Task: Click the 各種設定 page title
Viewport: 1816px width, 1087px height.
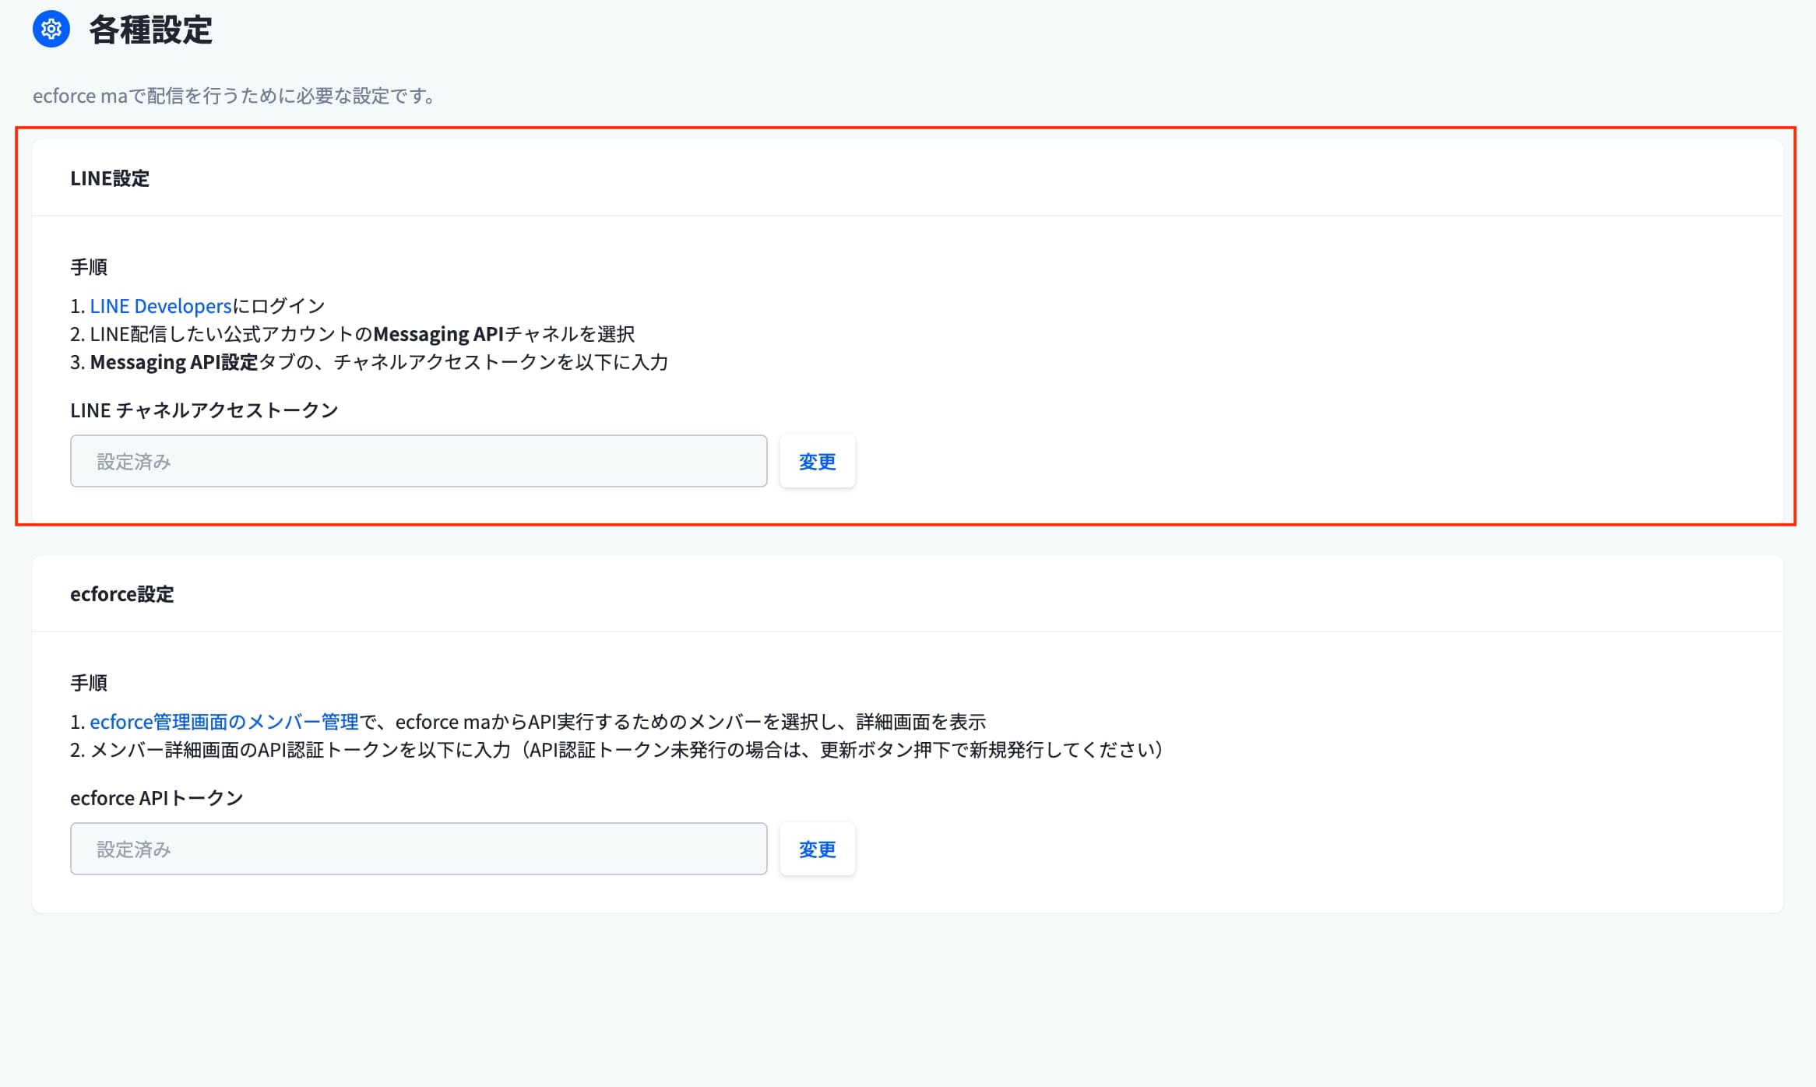Action: (150, 30)
